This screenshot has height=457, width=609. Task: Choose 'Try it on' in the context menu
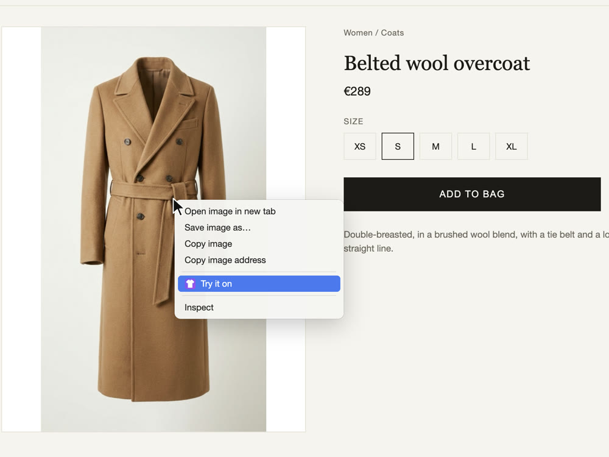coord(259,284)
